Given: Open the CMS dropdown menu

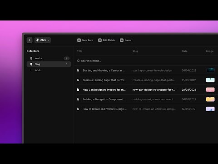Looking at the screenshot, I should click(x=43, y=40).
